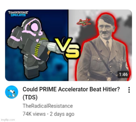Click the imgflip.com watermark

pyautogui.click(x=7, y=120)
